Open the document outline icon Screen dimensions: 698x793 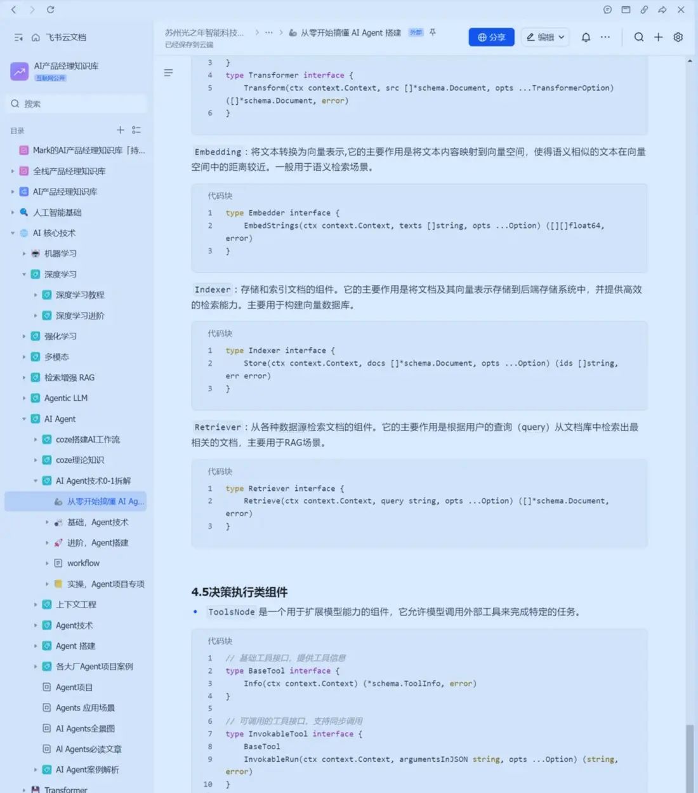(168, 72)
